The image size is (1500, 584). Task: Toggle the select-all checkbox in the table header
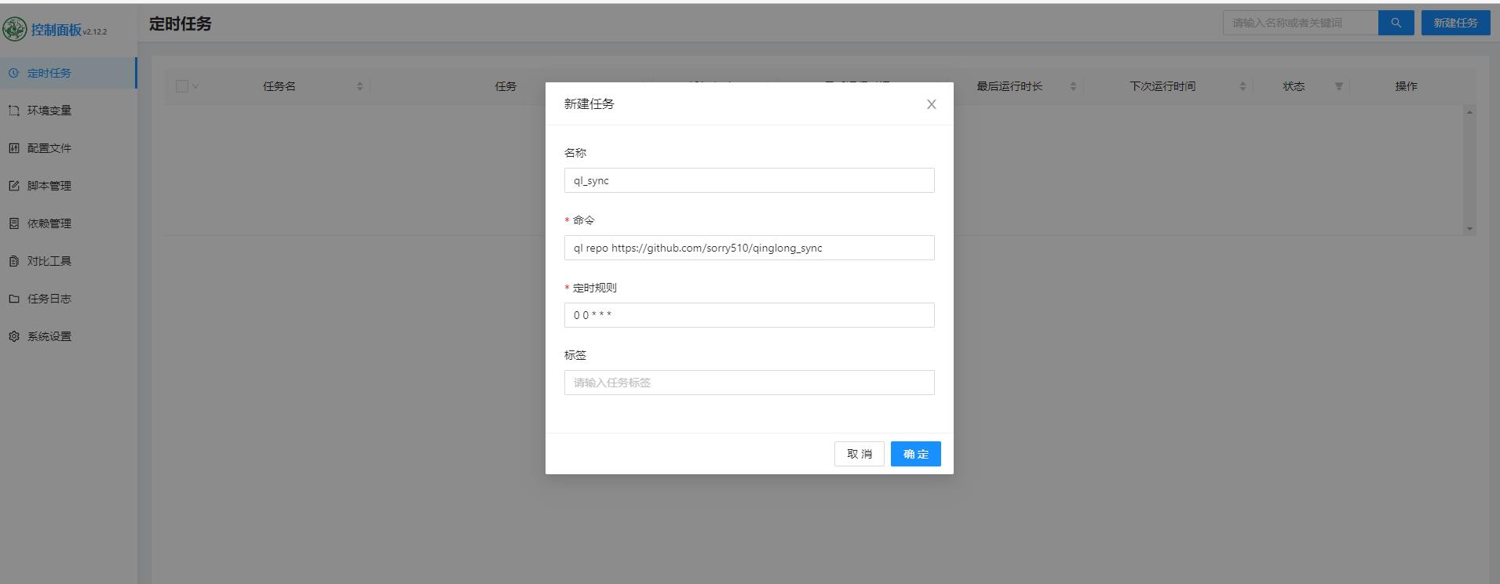pos(182,86)
